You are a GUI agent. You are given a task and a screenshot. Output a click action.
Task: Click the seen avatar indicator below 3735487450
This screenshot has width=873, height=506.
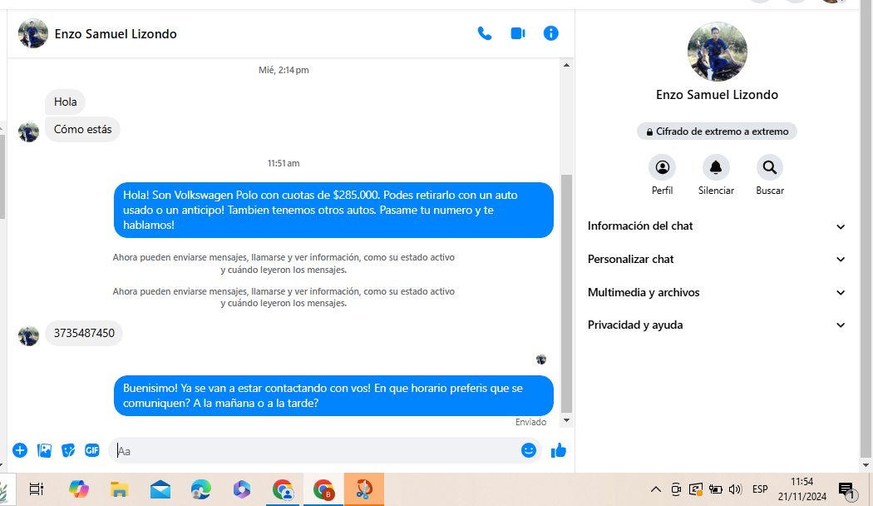tap(541, 360)
